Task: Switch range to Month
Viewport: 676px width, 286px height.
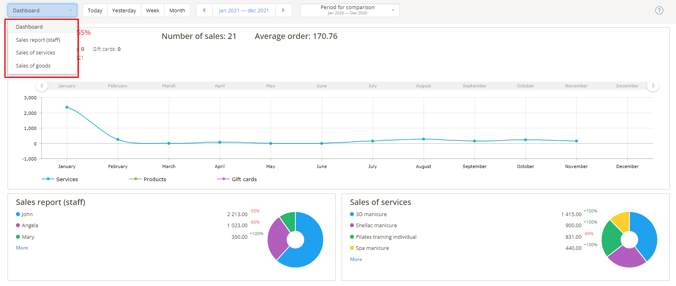Action: 177,10
